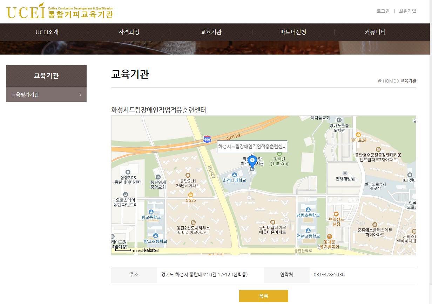The image size is (432, 304).
Task: Click the 청림초등학교 school icon
Action: (x=308, y=210)
